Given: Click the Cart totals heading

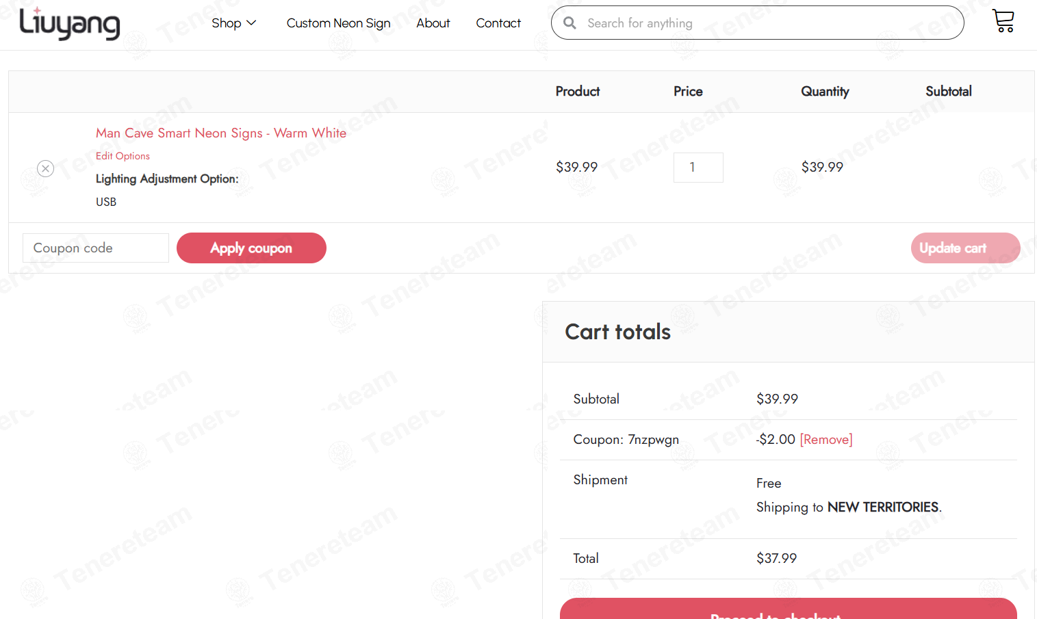Looking at the screenshot, I should tap(617, 332).
